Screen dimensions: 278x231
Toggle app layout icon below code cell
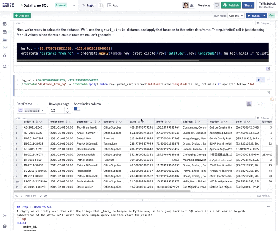pyautogui.click(x=268, y=93)
